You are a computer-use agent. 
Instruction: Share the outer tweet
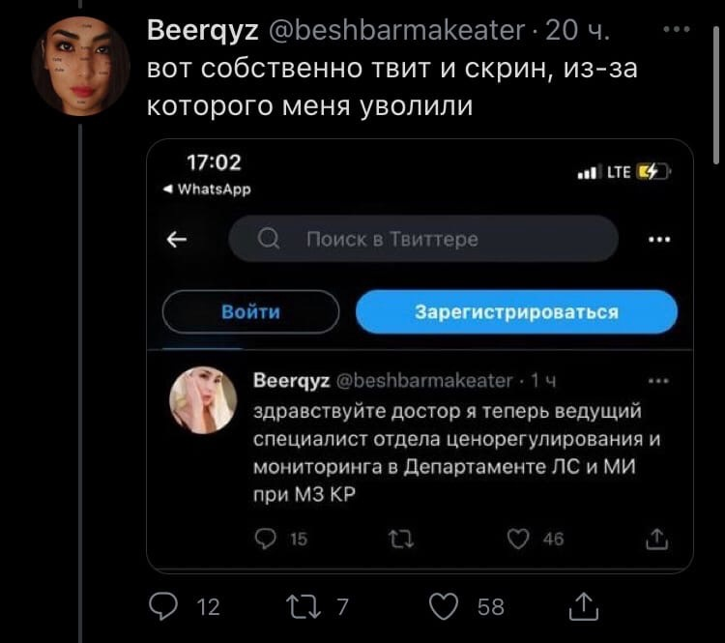[x=583, y=606]
